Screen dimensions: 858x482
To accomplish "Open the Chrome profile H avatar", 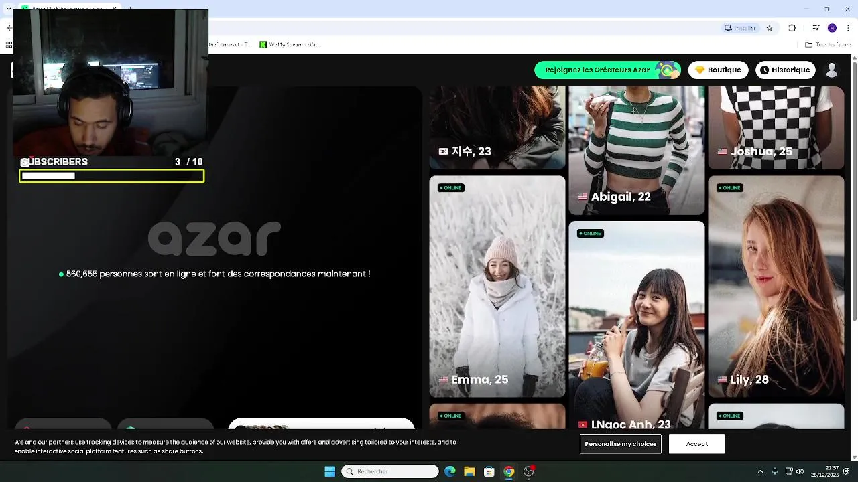I will click(832, 28).
